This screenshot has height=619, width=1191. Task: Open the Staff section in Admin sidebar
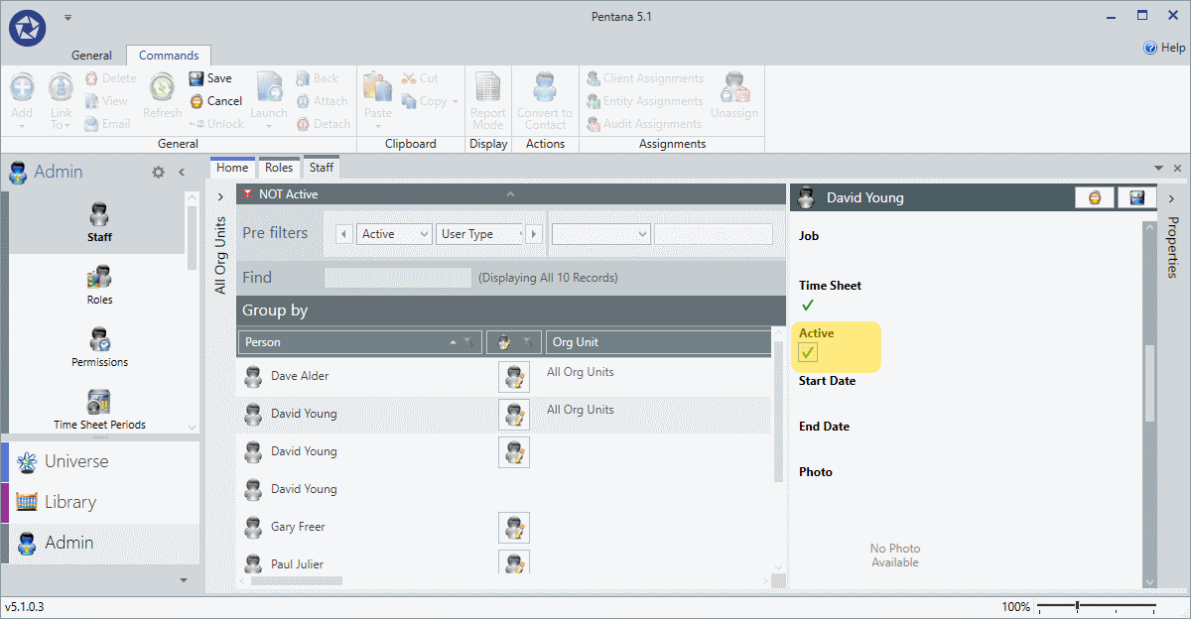click(99, 222)
